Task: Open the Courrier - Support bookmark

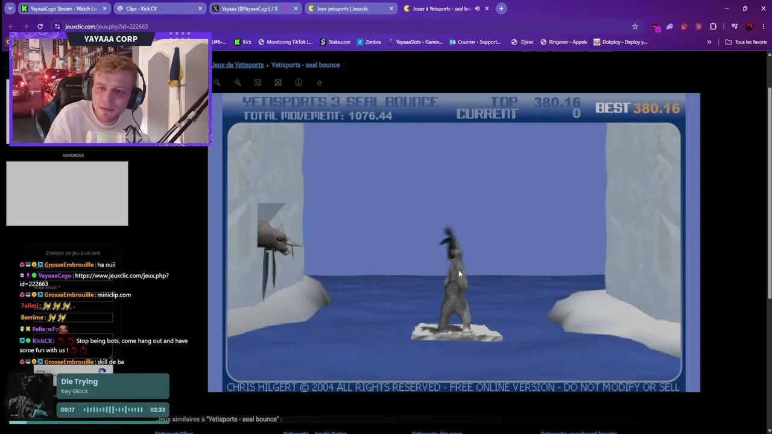Action: point(475,42)
